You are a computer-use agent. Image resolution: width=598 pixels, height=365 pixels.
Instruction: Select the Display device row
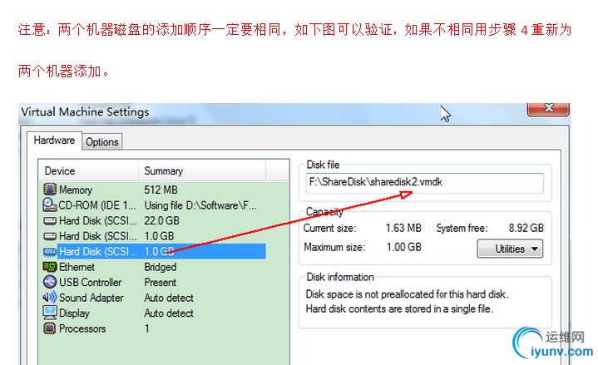click(154, 313)
